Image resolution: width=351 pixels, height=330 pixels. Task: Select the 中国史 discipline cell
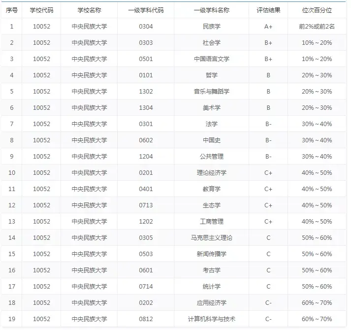[212, 140]
